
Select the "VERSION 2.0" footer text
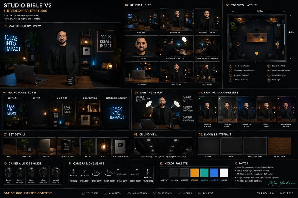coord(265,193)
